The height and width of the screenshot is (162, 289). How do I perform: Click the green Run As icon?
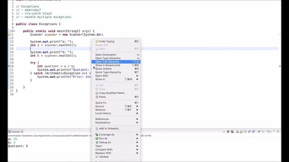97,139
